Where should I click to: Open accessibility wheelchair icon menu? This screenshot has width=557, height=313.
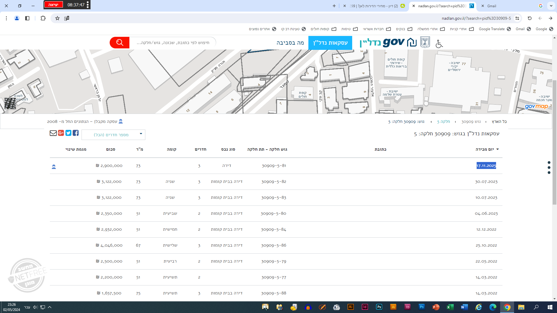439,43
